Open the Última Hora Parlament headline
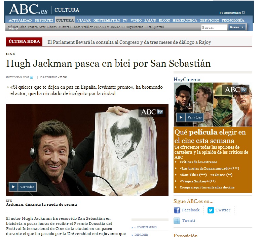Viewport: 262px width, 237px height. (x=129, y=42)
